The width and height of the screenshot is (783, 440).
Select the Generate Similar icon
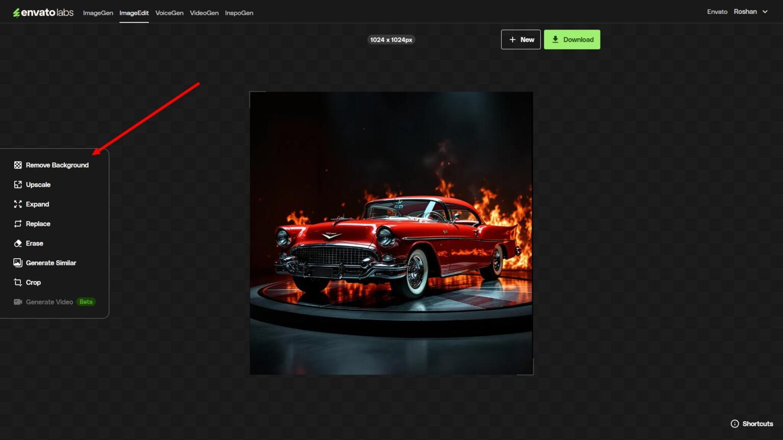18,262
